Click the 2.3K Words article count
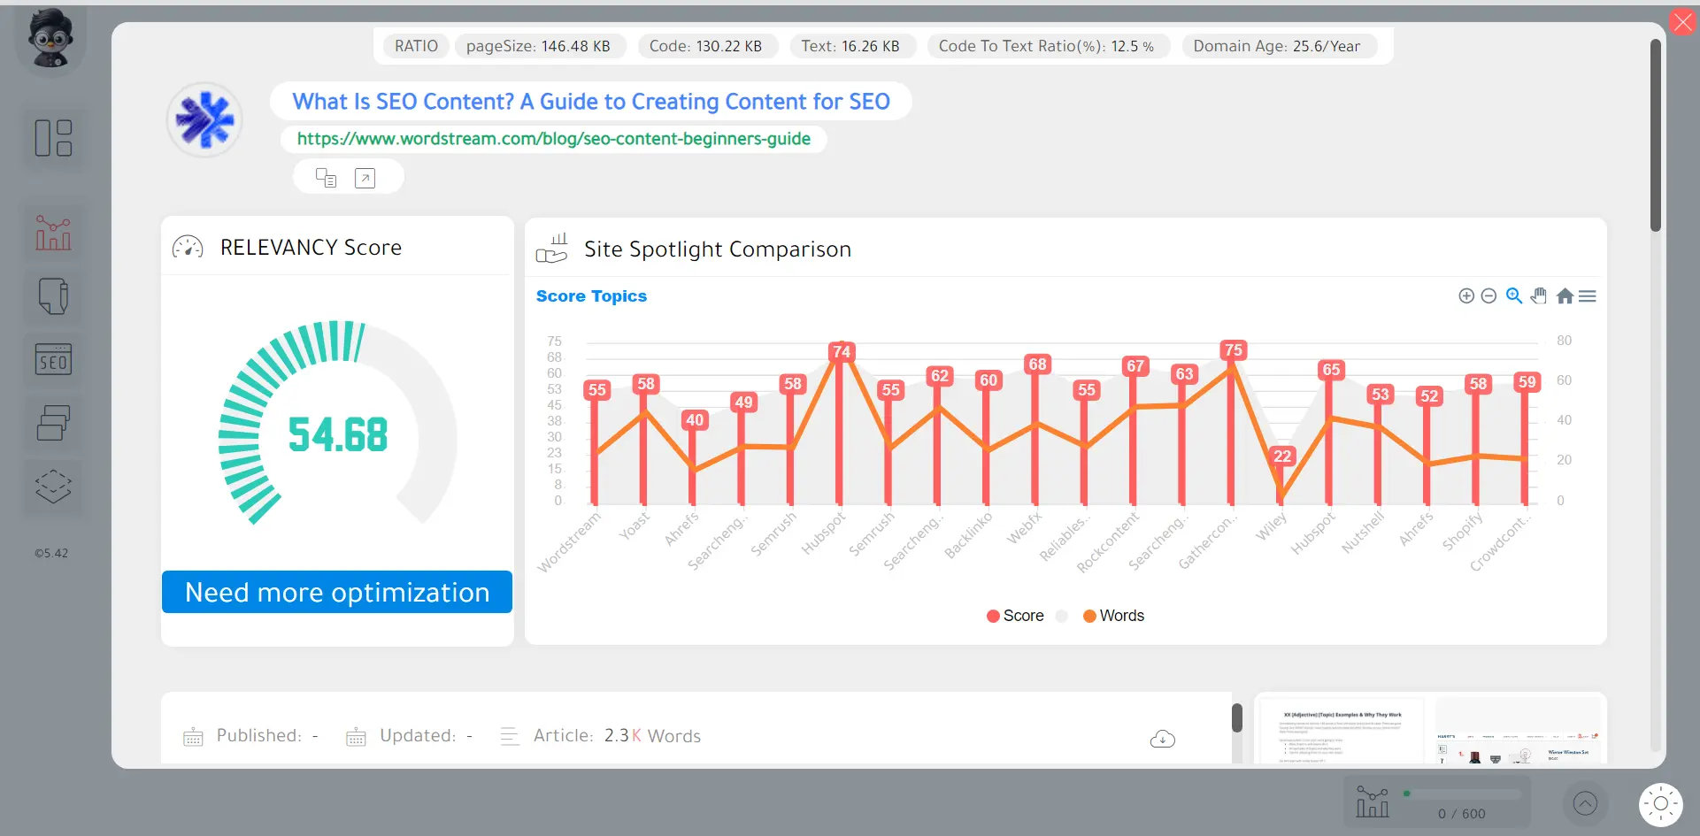 point(652,736)
